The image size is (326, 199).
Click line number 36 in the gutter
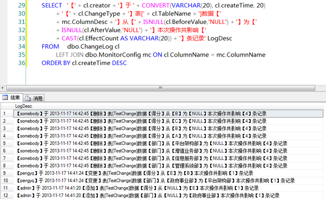coord(22,63)
